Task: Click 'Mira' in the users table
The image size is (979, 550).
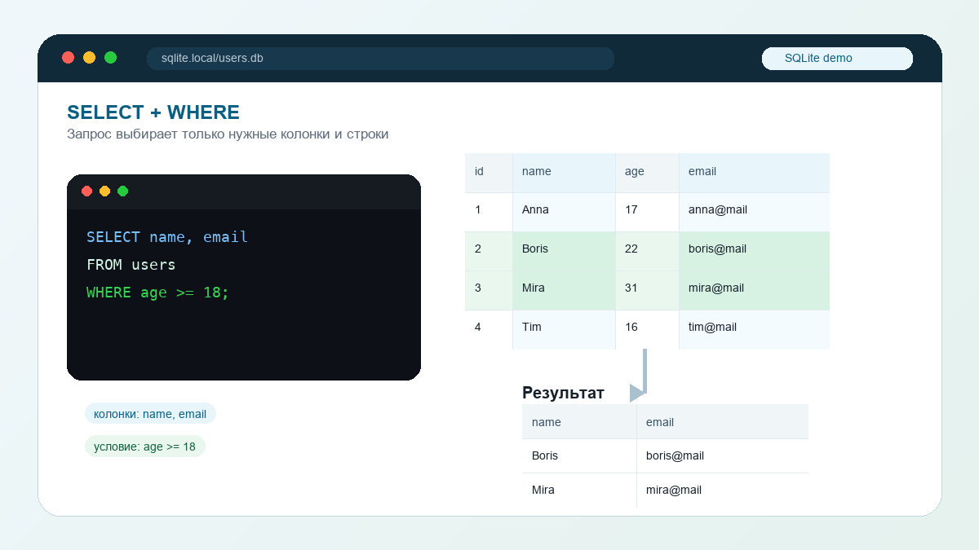Action: 564,290
